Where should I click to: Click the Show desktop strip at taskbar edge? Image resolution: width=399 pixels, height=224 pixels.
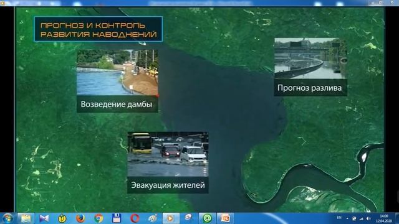pos(397,218)
